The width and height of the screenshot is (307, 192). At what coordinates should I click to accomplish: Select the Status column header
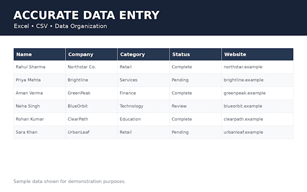pos(195,54)
